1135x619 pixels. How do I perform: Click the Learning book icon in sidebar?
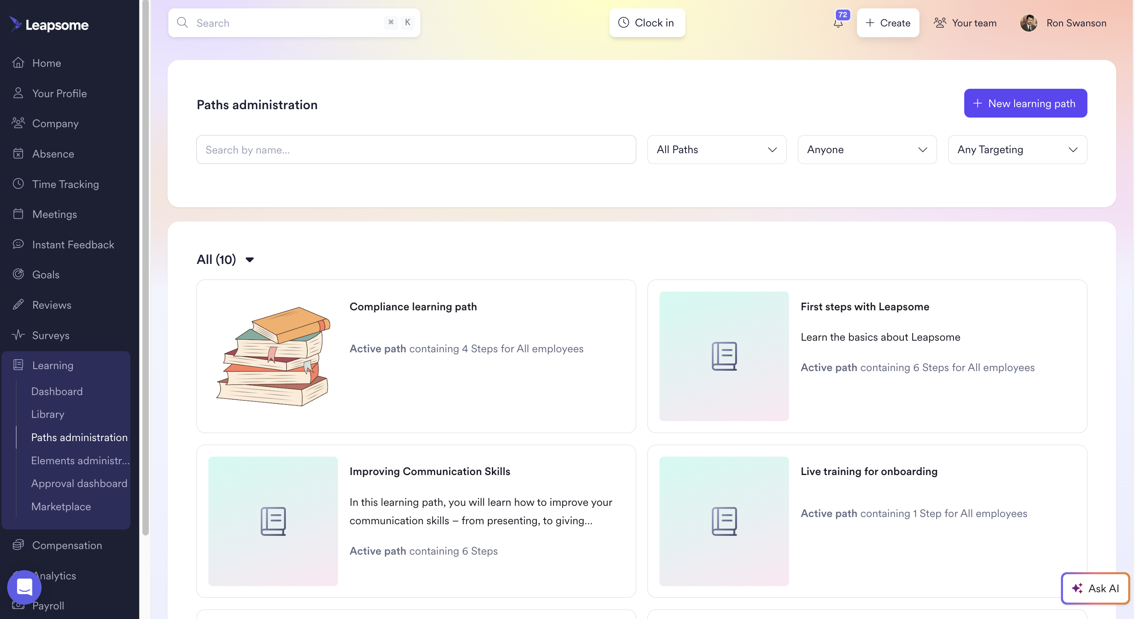point(18,365)
